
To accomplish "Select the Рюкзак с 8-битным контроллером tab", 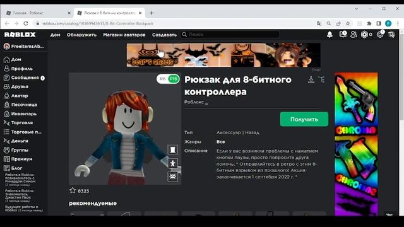I will pos(110,13).
